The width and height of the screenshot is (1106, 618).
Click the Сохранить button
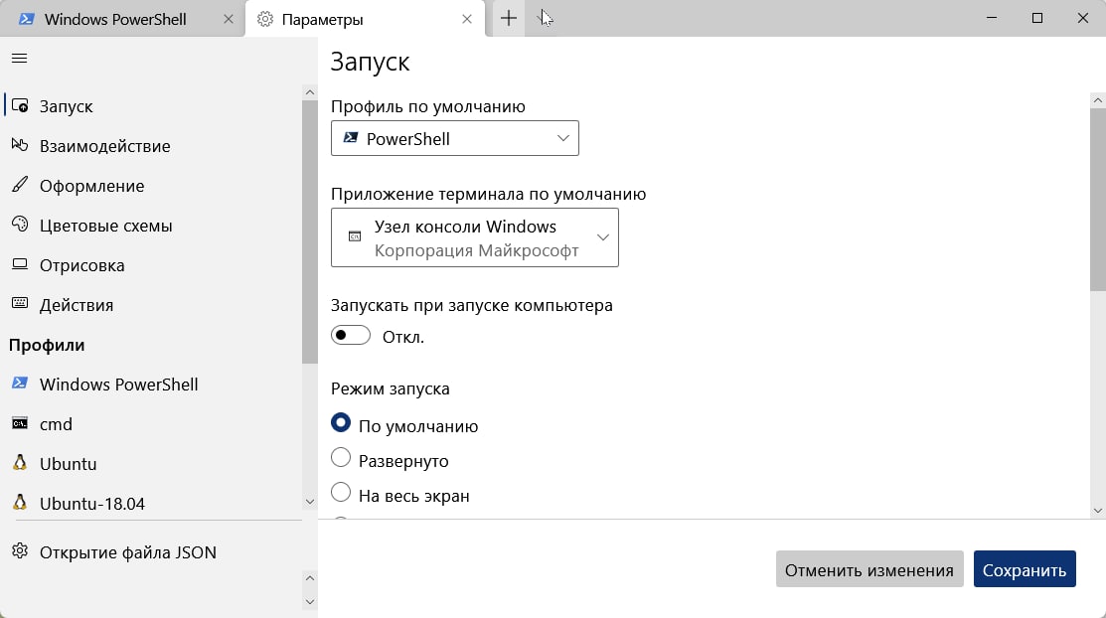[1025, 569]
